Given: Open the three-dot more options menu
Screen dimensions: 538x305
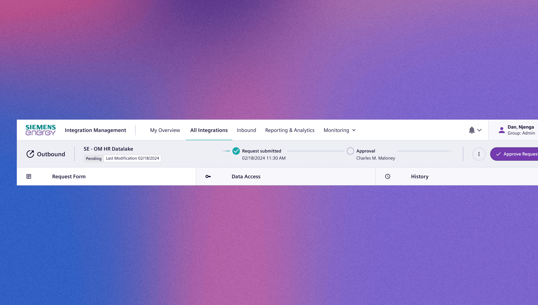Looking at the screenshot, I should pyautogui.click(x=479, y=154).
